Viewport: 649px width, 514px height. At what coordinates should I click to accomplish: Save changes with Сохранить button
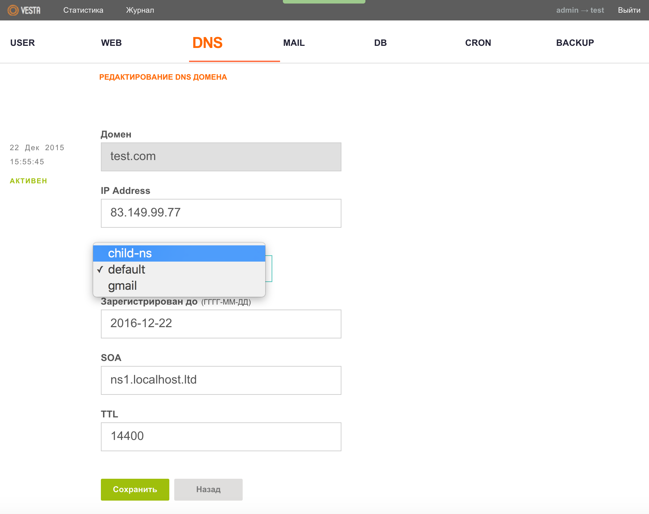(x=135, y=490)
